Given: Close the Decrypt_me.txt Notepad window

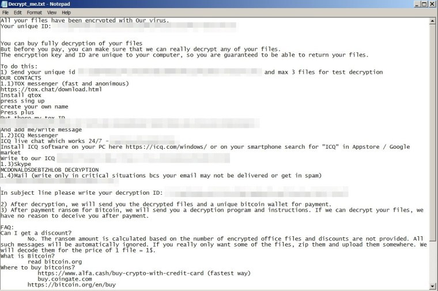Looking at the screenshot, I should pos(432,4).
